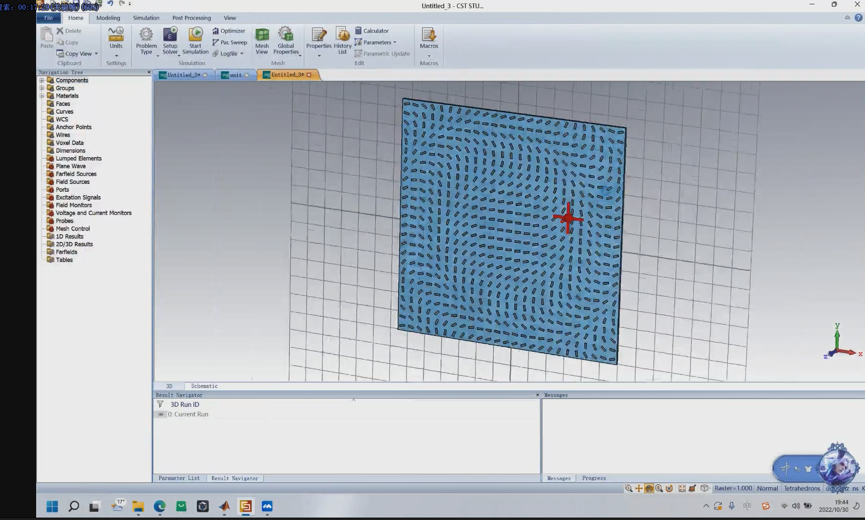Screen dimensions: 865x520
Task: Click the Tetrahedrons mesh type status entry
Action: 802,488
